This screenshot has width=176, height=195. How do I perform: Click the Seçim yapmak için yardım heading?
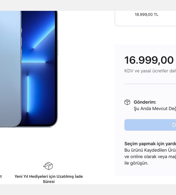click(150, 144)
